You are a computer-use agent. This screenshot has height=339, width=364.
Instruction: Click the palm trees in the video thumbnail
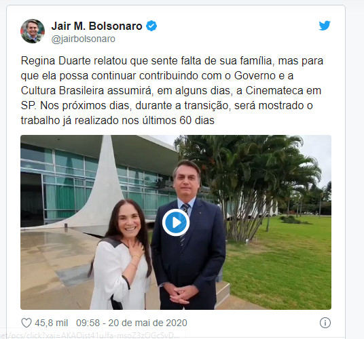click(x=251, y=176)
